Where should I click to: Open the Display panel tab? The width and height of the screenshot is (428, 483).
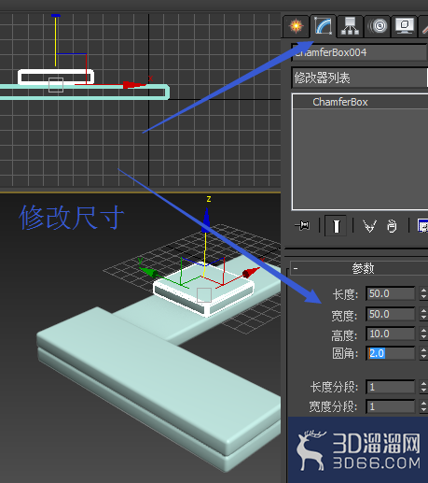point(404,26)
